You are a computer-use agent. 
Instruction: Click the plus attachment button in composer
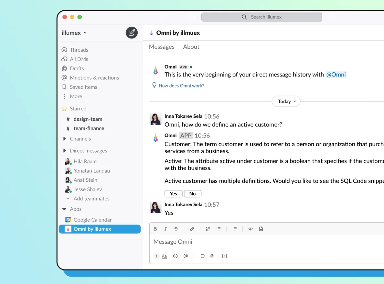tap(156, 256)
